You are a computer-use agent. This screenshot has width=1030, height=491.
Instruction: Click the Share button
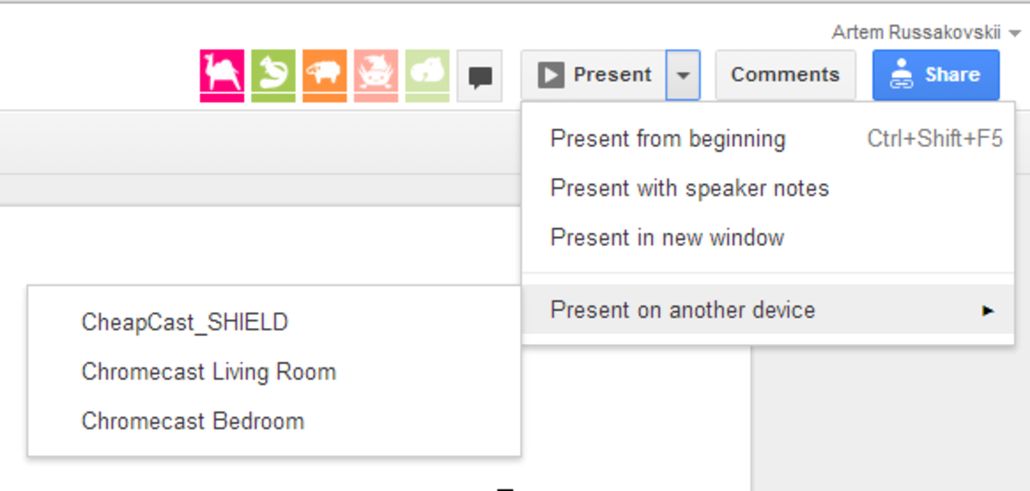tap(936, 75)
